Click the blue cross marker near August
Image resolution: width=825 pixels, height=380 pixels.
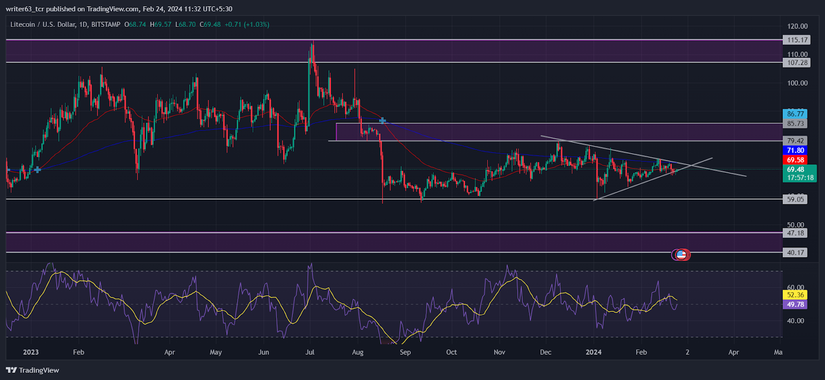click(383, 121)
